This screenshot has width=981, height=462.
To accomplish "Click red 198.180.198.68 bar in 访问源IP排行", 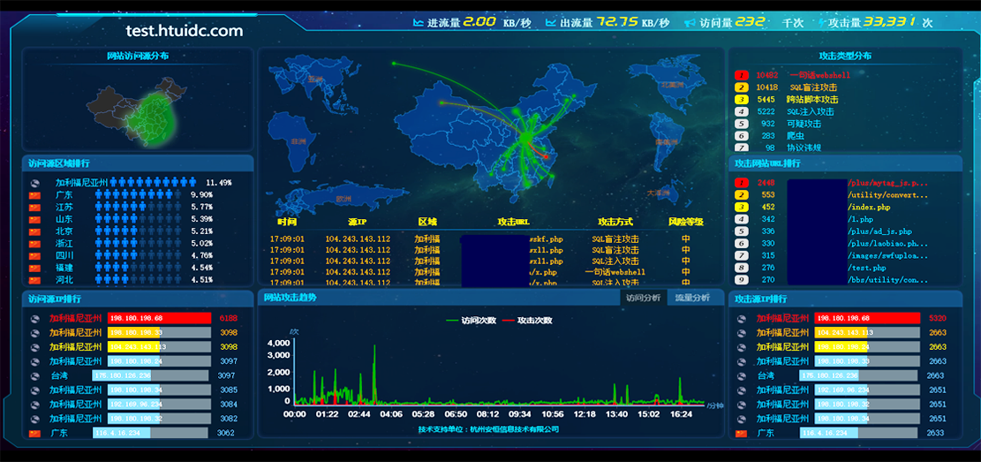I will 159,318.
